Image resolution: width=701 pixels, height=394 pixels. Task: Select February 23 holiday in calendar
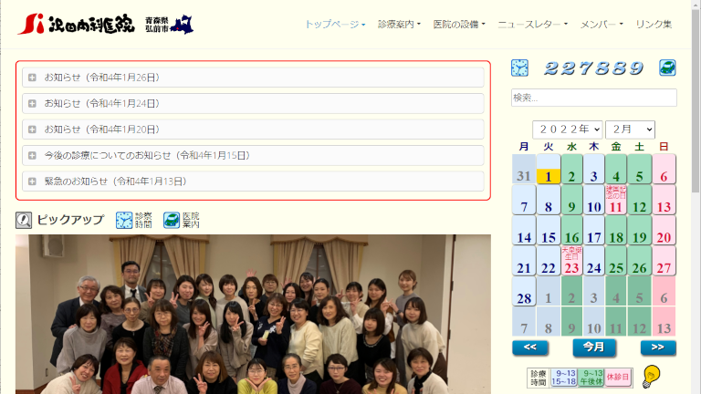(x=571, y=261)
